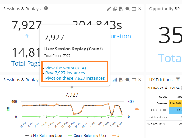Select 'Pivot on these 7,927 instances'
This screenshot has width=182, height=138.
[75, 78]
